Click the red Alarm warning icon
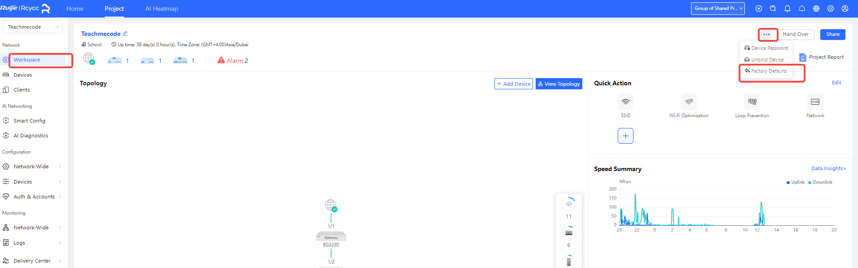This screenshot has height=268, width=858. [x=221, y=60]
